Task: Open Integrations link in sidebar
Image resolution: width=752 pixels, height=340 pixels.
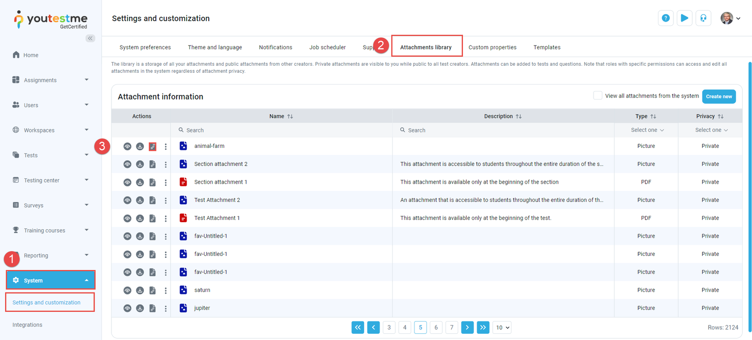Action: pyautogui.click(x=27, y=325)
